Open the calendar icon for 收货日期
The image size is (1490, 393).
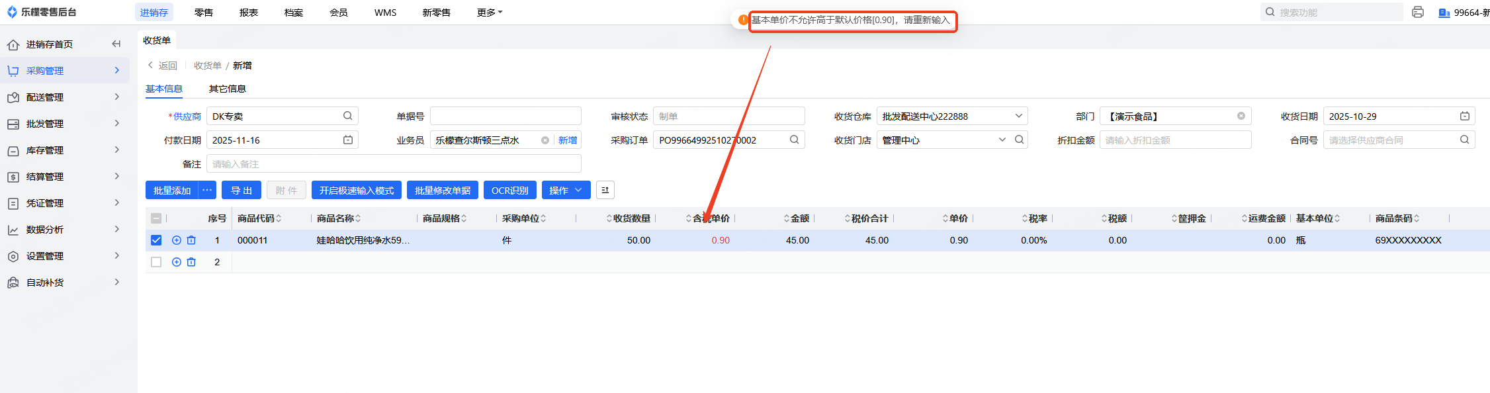click(1465, 116)
